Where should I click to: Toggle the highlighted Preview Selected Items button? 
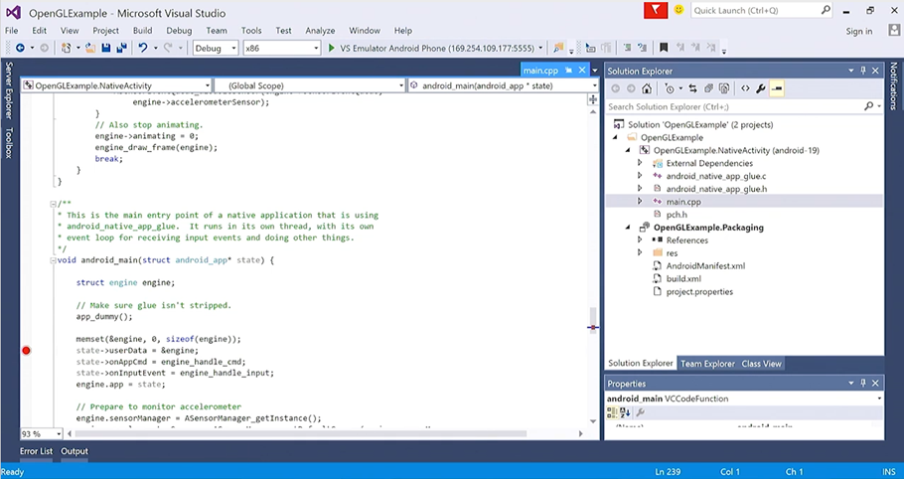pyautogui.click(x=777, y=88)
